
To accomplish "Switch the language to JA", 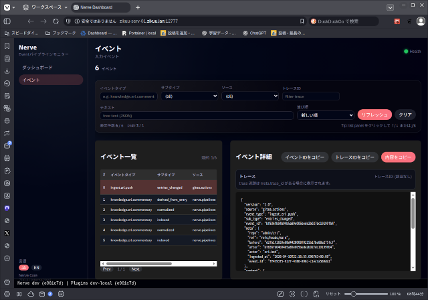I will (x=23, y=267).
